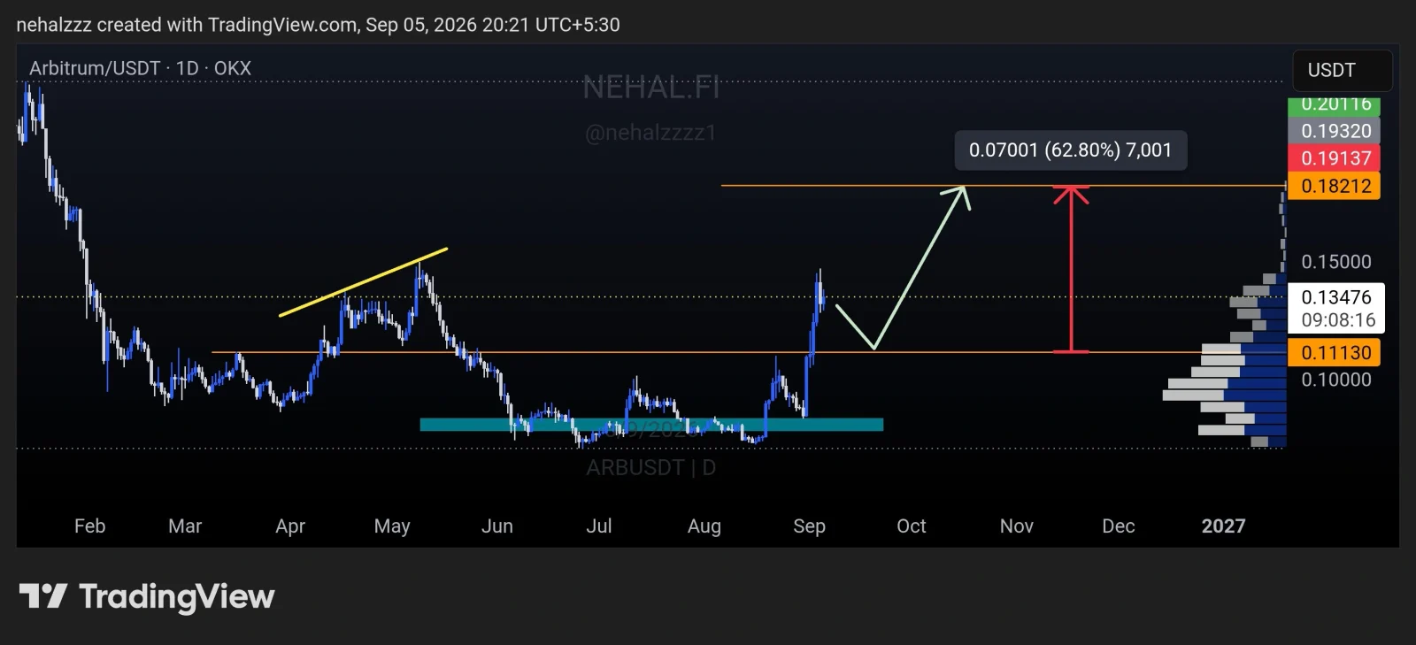Click the current price 0.13476 label
The width and height of the screenshot is (1416, 645).
(1336, 308)
